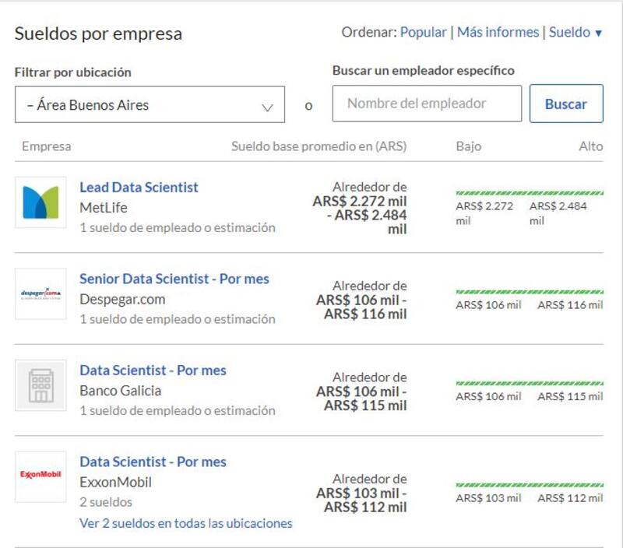Click the Despegar.com salary range bar
Screen dimensions: 623x548
(x=529, y=292)
